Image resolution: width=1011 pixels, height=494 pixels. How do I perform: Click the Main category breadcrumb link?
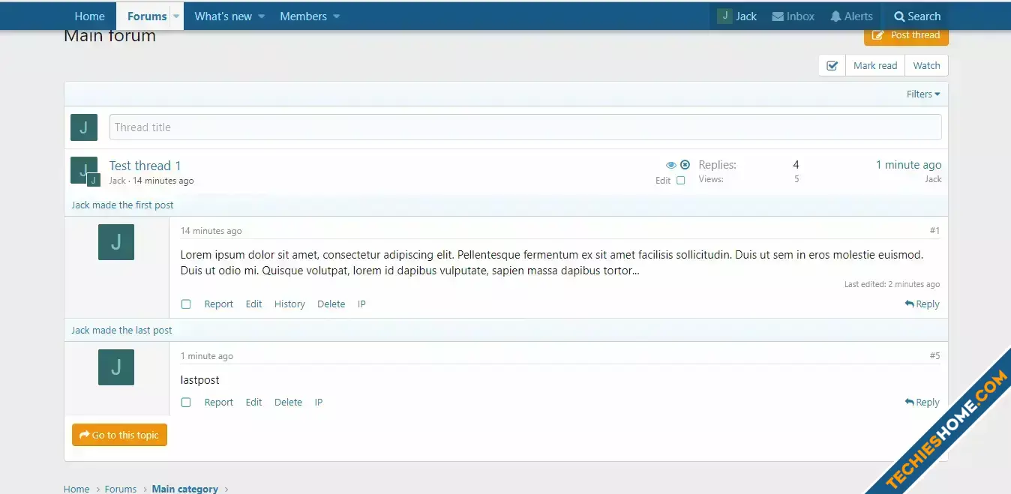[x=185, y=489]
